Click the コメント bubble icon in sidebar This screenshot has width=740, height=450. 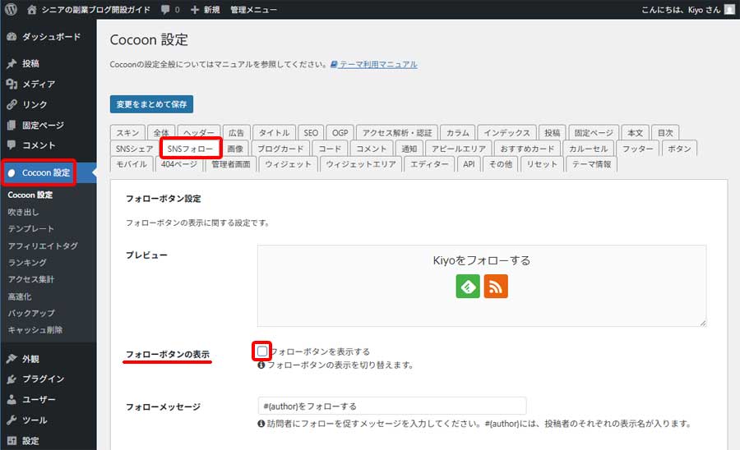[12, 145]
